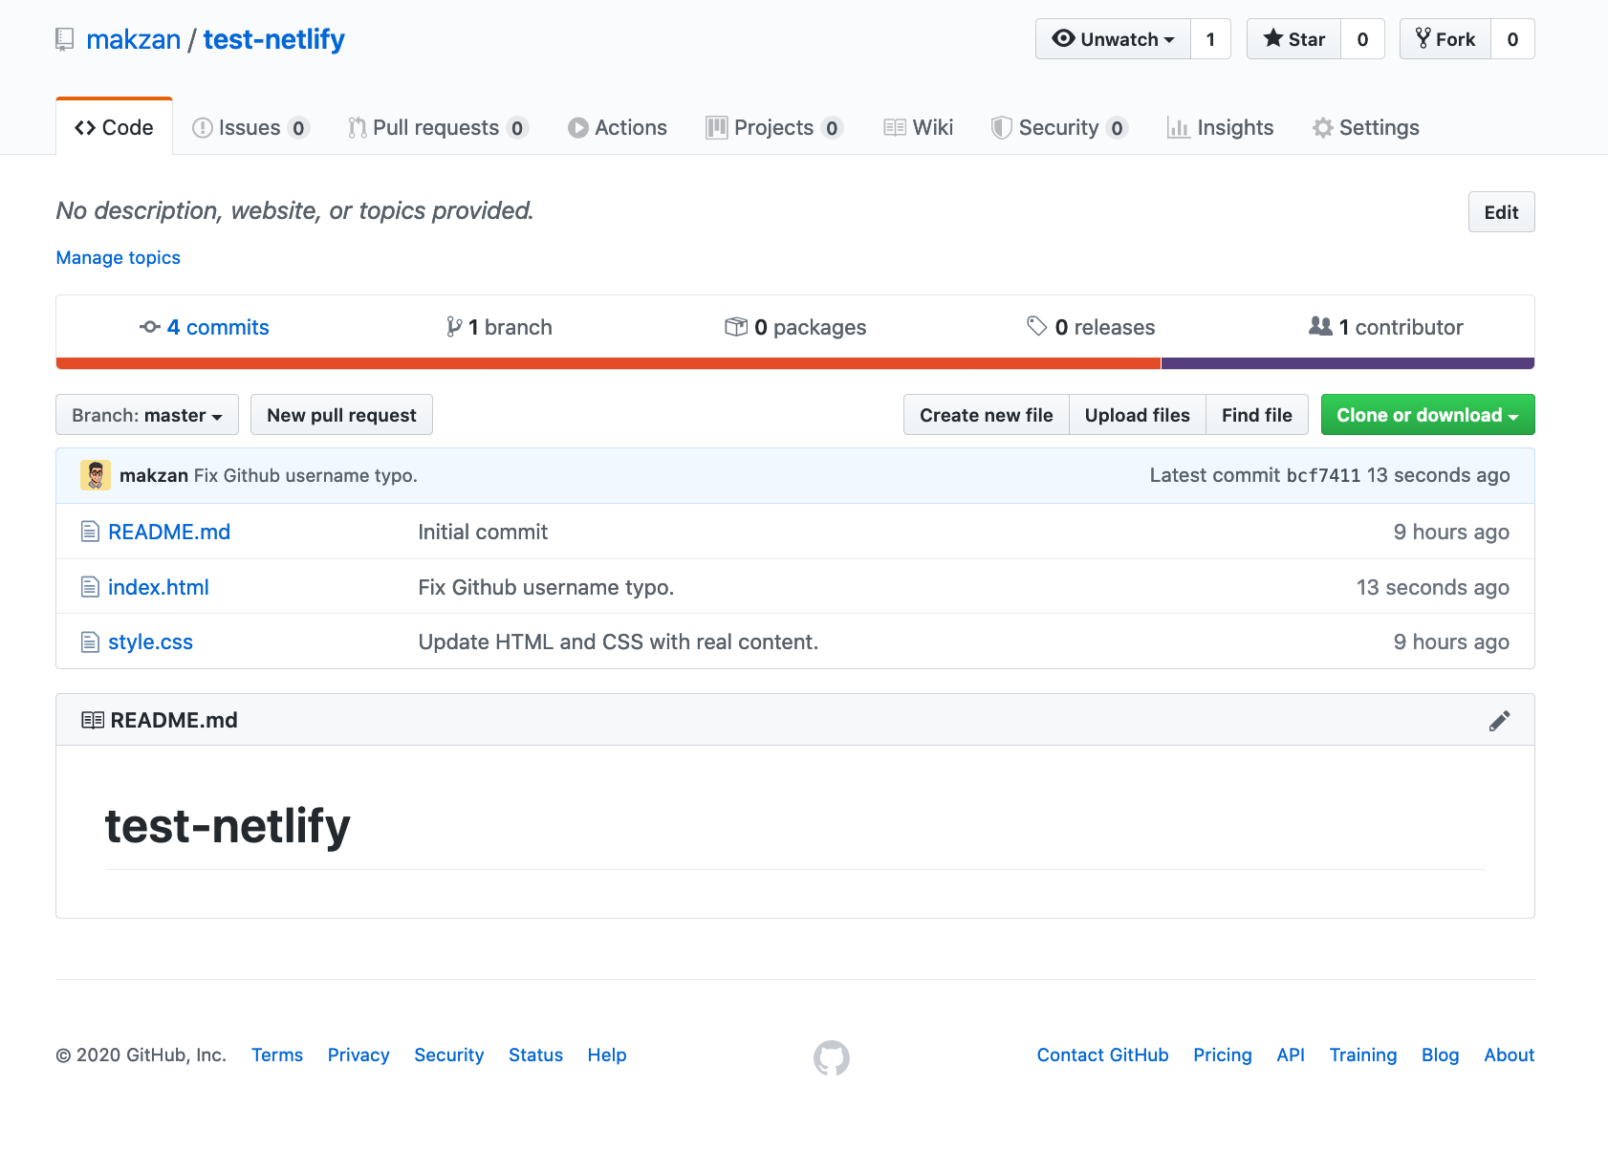Click the New pull request button
1608x1153 pixels.
(341, 415)
